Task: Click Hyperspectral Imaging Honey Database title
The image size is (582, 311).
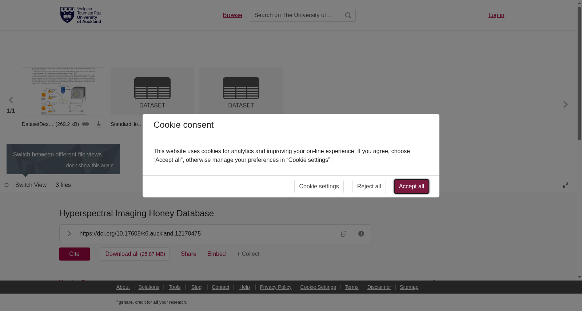Action: pyautogui.click(x=136, y=213)
